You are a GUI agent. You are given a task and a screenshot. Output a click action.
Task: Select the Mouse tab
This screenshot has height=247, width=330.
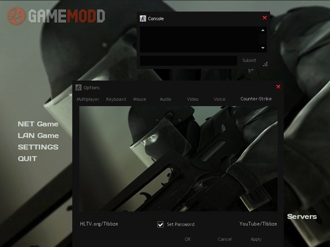(140, 99)
